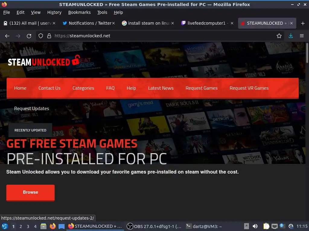Open the Request VR Games link

(x=249, y=88)
